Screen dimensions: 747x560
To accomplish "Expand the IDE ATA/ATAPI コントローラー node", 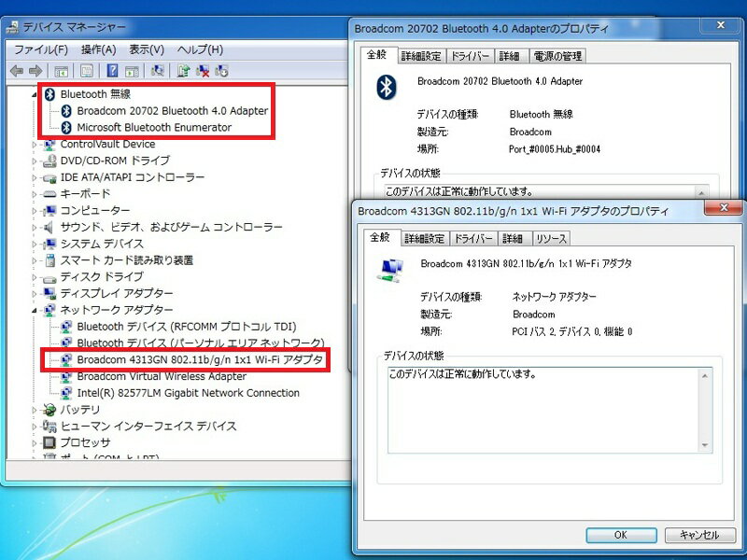I will pyautogui.click(x=35, y=177).
